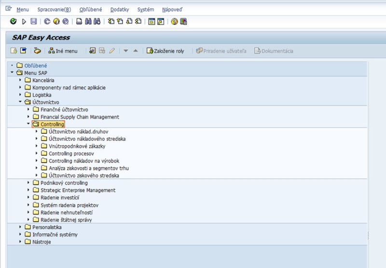Expand the Logistika folder arrow
The width and height of the screenshot is (386, 268).
[20, 94]
